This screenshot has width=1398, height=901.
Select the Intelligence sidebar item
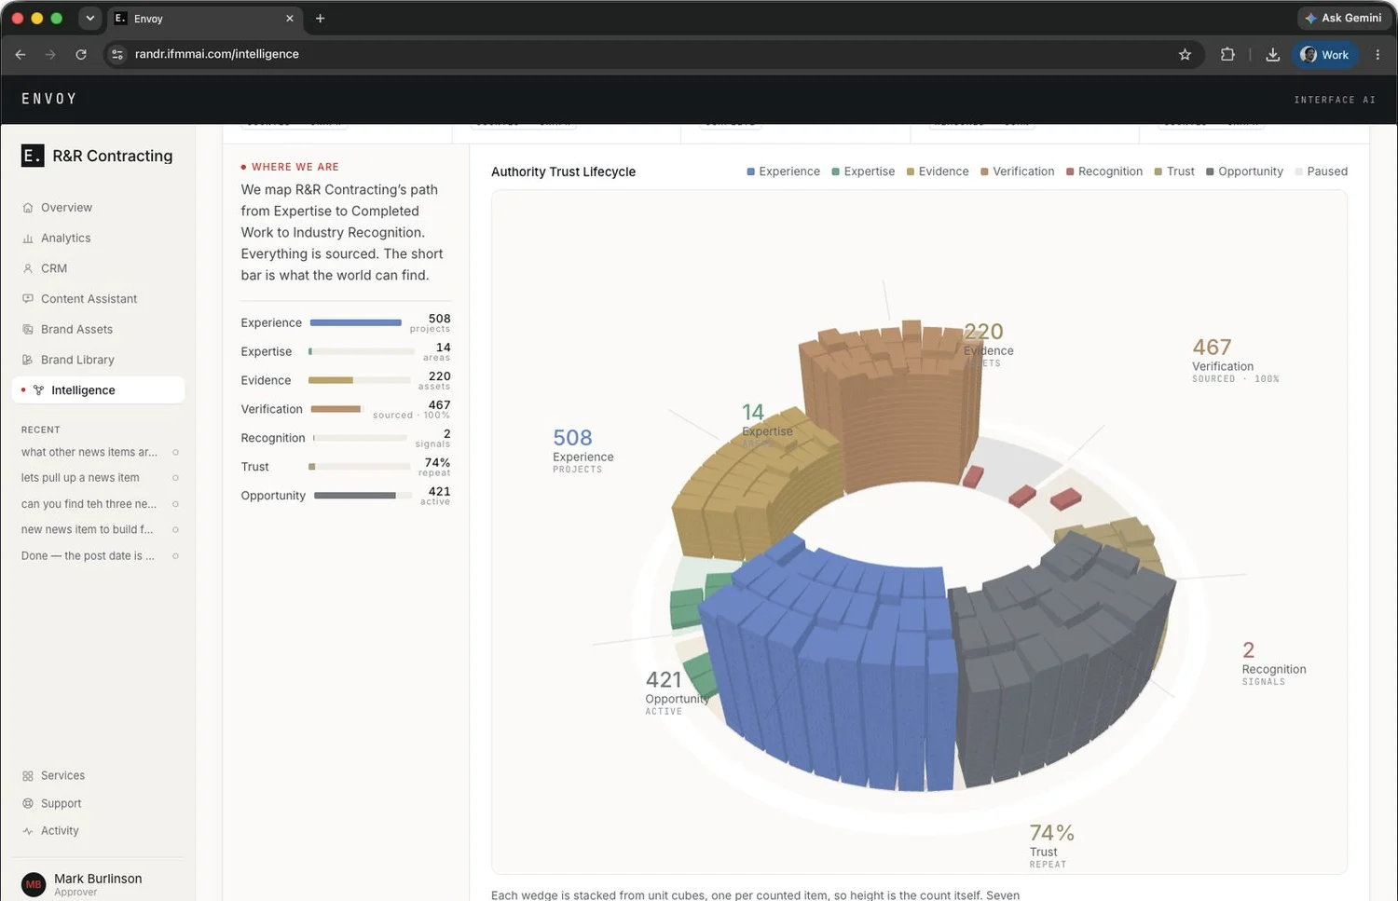[98, 390]
